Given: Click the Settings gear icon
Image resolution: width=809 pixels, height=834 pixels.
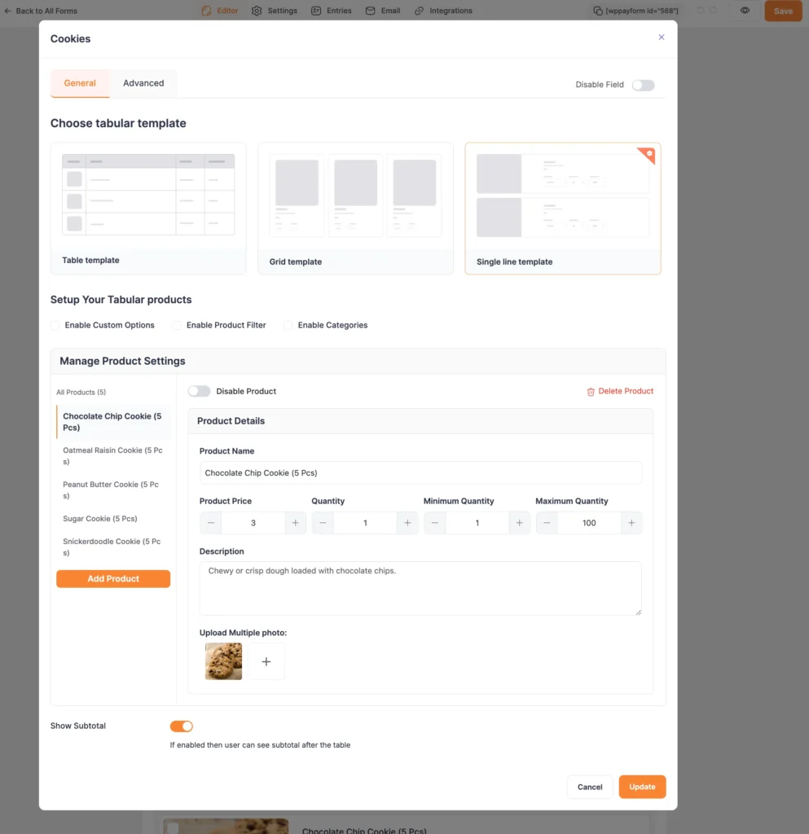Looking at the screenshot, I should [x=256, y=11].
